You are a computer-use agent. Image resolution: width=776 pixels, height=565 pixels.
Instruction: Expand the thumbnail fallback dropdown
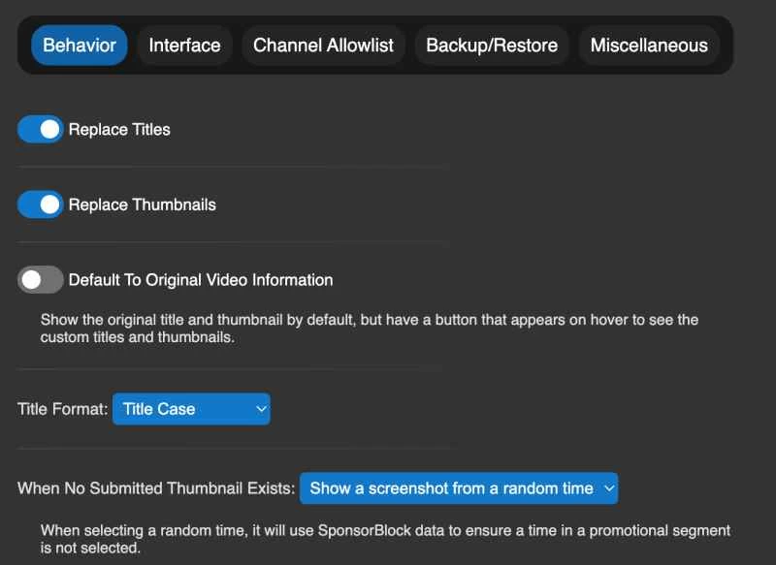459,489
